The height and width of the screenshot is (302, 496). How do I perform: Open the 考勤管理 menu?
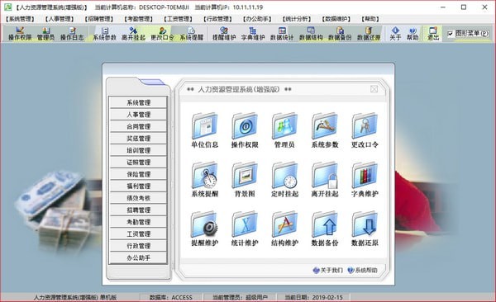(139, 19)
